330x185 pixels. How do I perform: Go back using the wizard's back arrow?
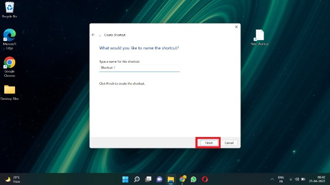(93, 35)
